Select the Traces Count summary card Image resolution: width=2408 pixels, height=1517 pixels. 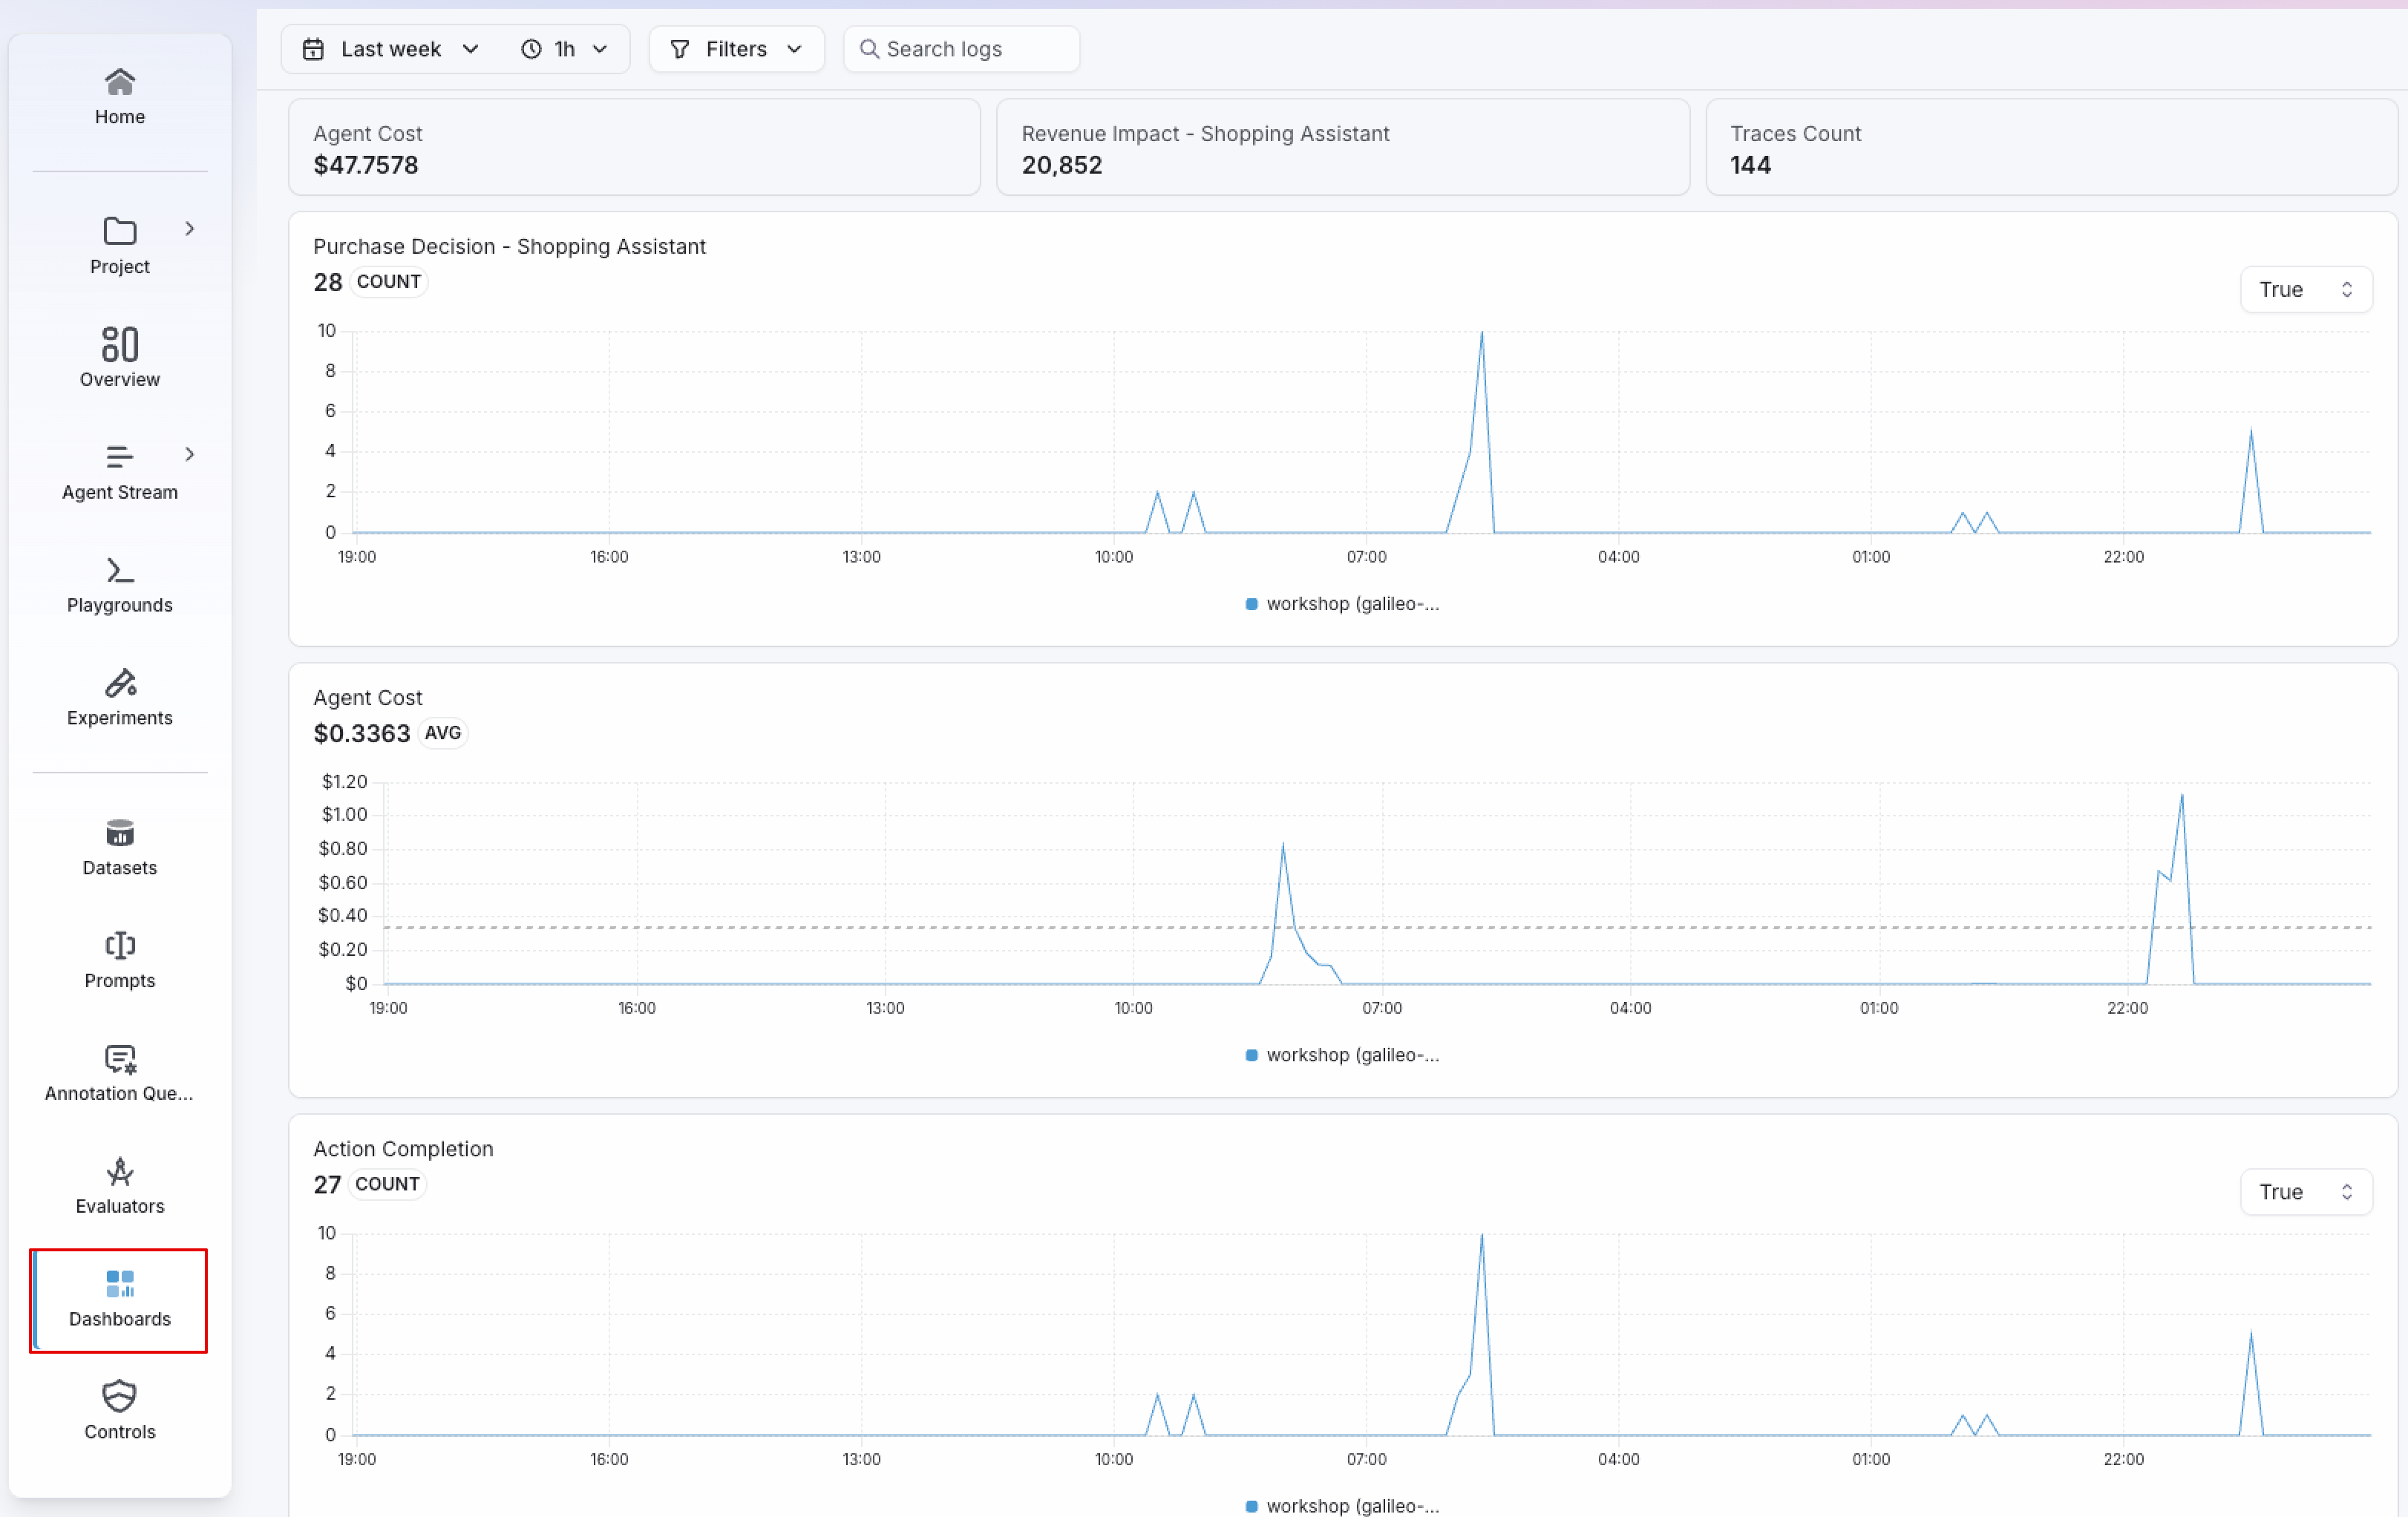click(x=2051, y=147)
